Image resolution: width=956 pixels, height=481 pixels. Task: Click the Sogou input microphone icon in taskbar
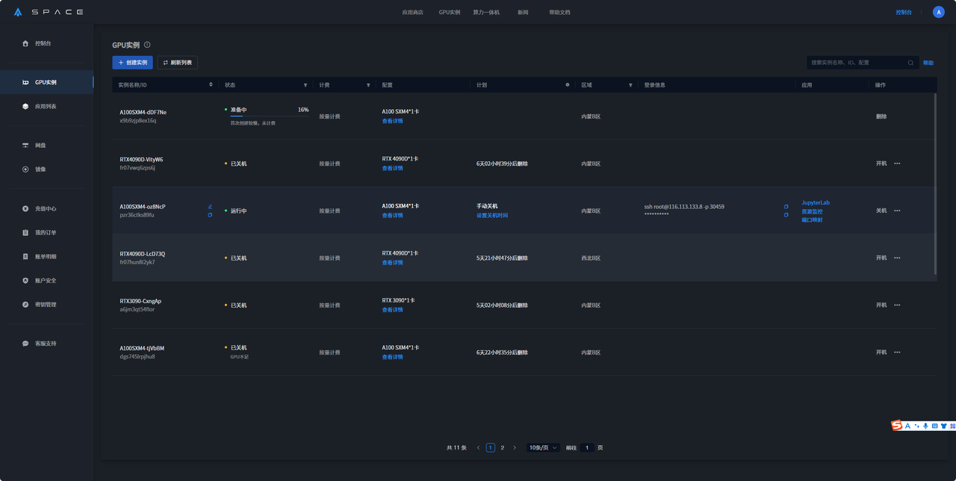coord(925,425)
